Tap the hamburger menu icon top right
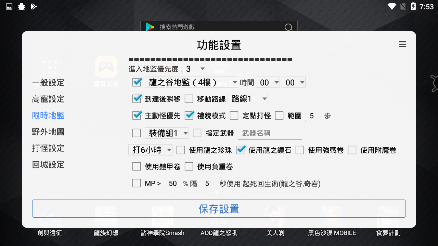This screenshot has height=246, width=438. 402,44
